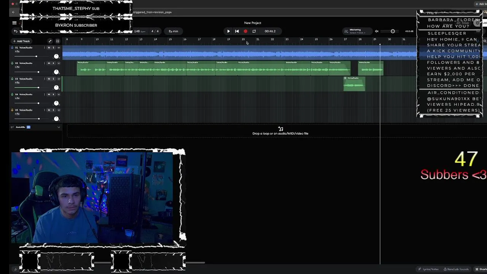Click track 02 pan knob
Screen dimensions: 487x274
pyautogui.click(x=56, y=72)
